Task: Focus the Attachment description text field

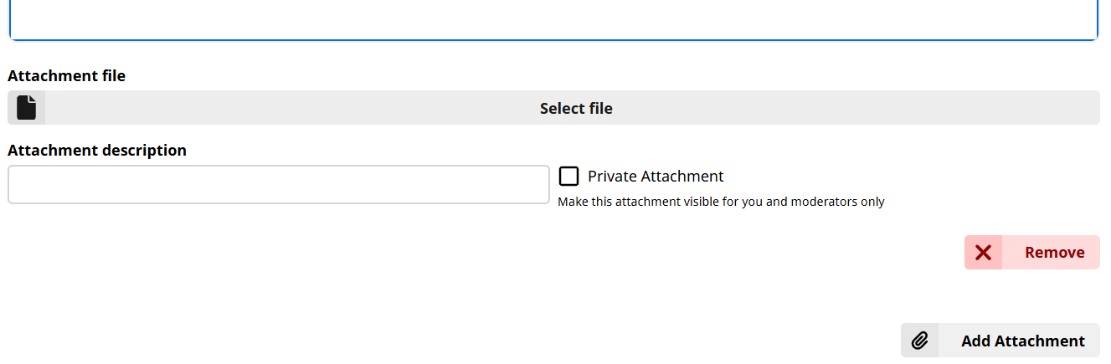Action: 279,184
